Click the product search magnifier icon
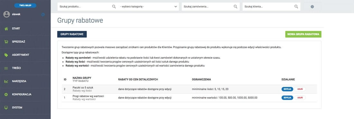The height and width of the screenshot is (119, 354). click(x=114, y=6)
